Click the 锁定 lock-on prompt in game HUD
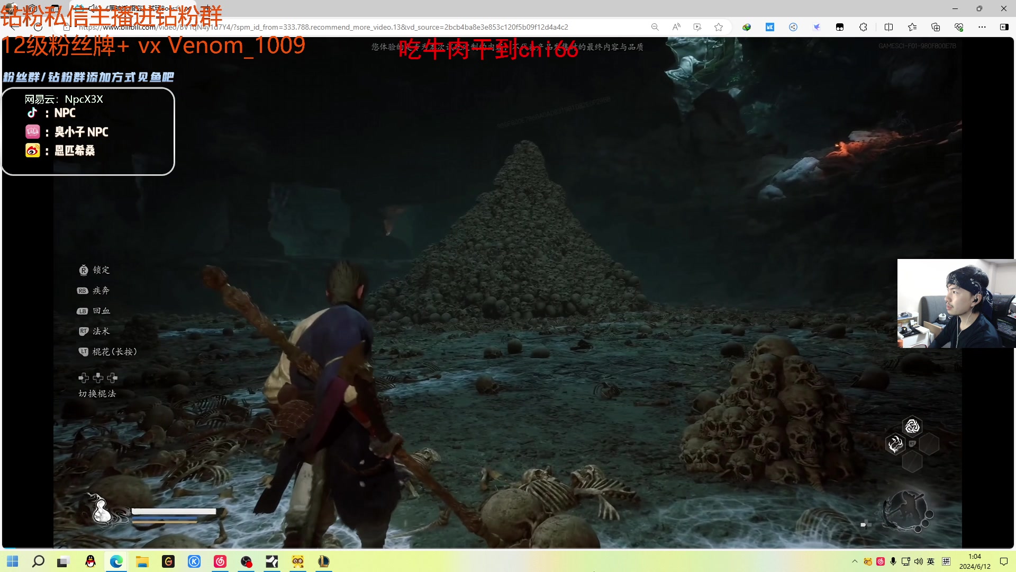Image resolution: width=1016 pixels, height=572 pixels. (x=94, y=270)
